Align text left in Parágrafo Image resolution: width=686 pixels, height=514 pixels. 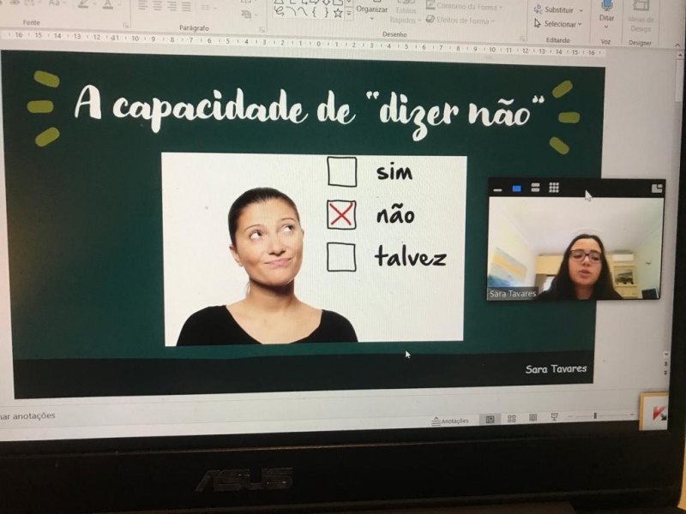tap(142, 6)
